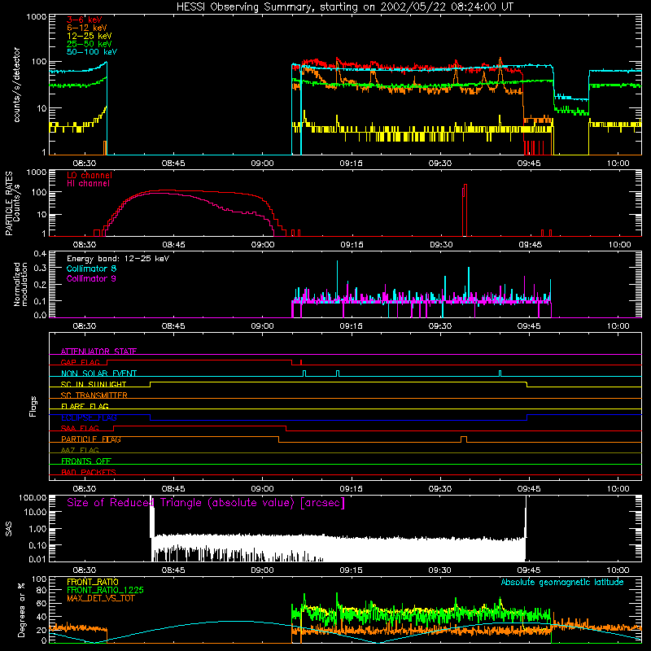Image resolution: width=651 pixels, height=651 pixels.
Task: Click the "SAS" vertical axis label
Action: pos(9,529)
